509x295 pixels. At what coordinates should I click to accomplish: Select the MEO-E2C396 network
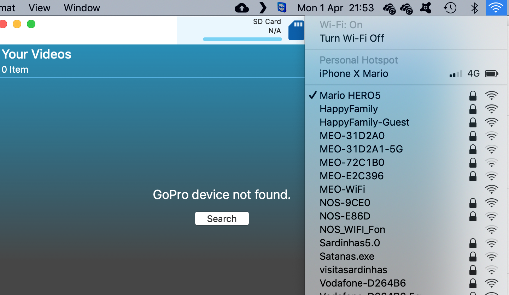pos(406,176)
